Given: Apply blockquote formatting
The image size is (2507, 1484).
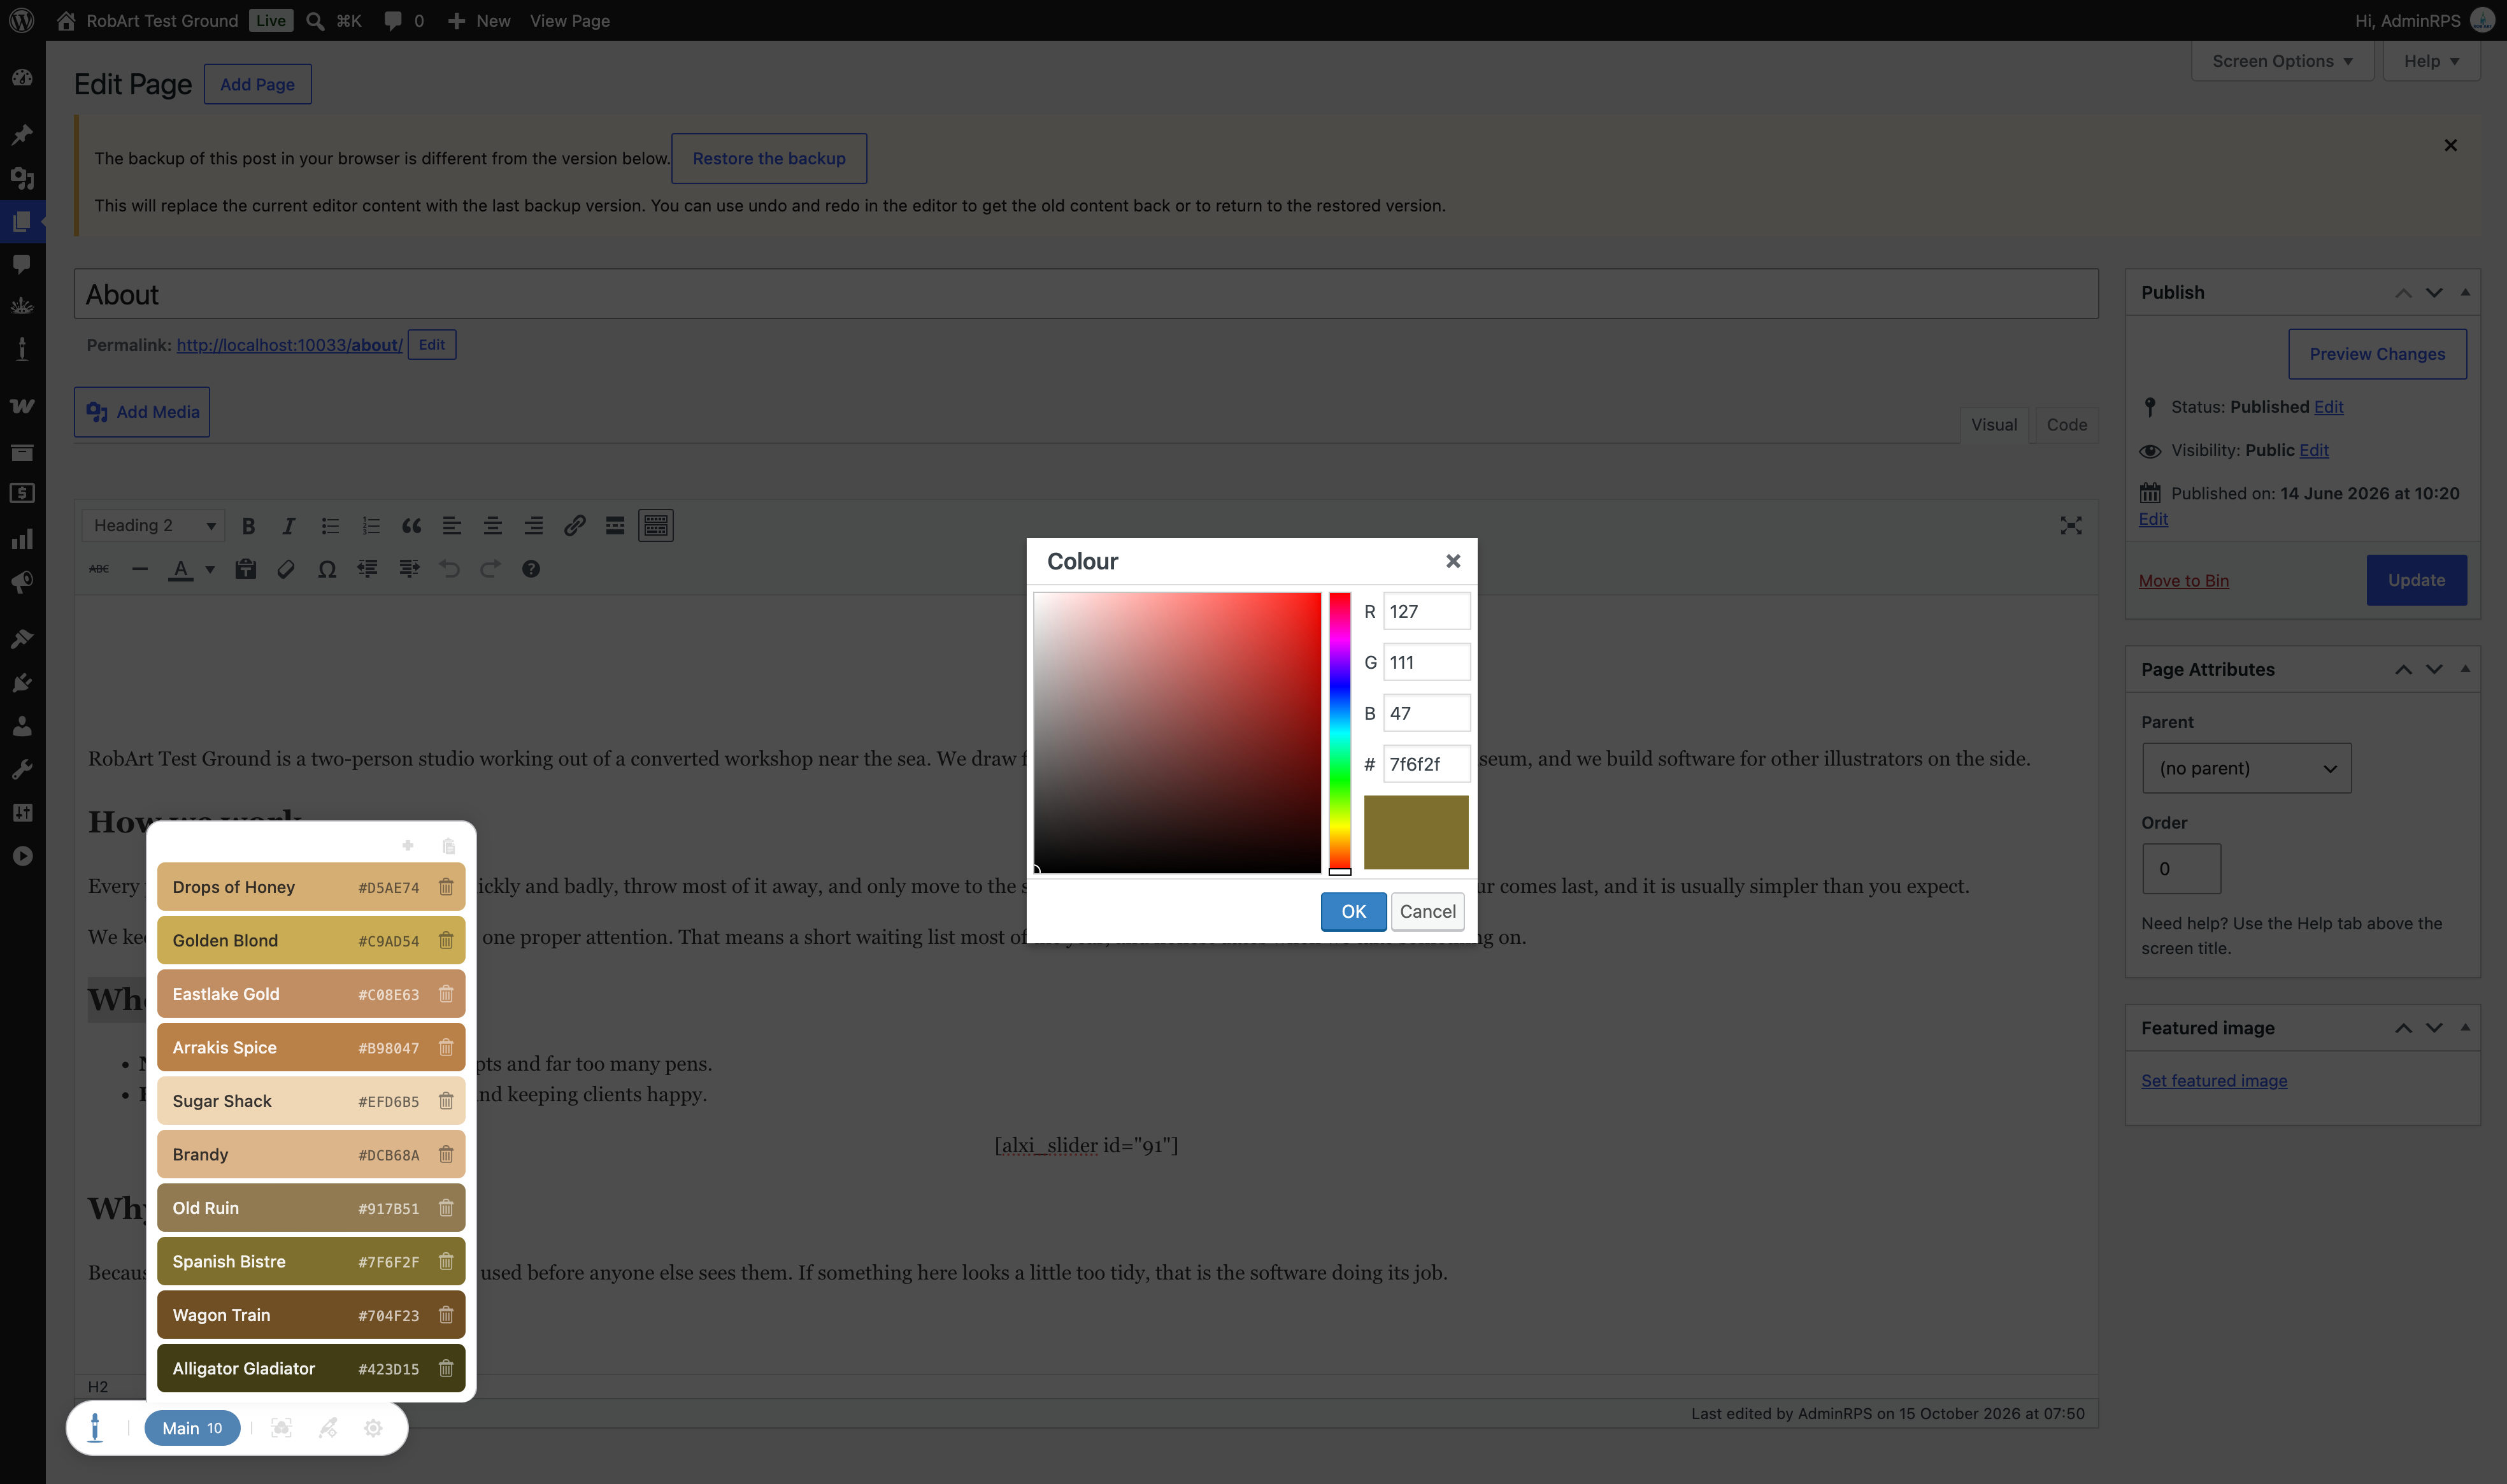Looking at the screenshot, I should click(x=411, y=525).
